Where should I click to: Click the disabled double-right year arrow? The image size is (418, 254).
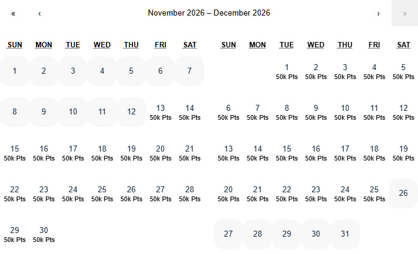(405, 13)
